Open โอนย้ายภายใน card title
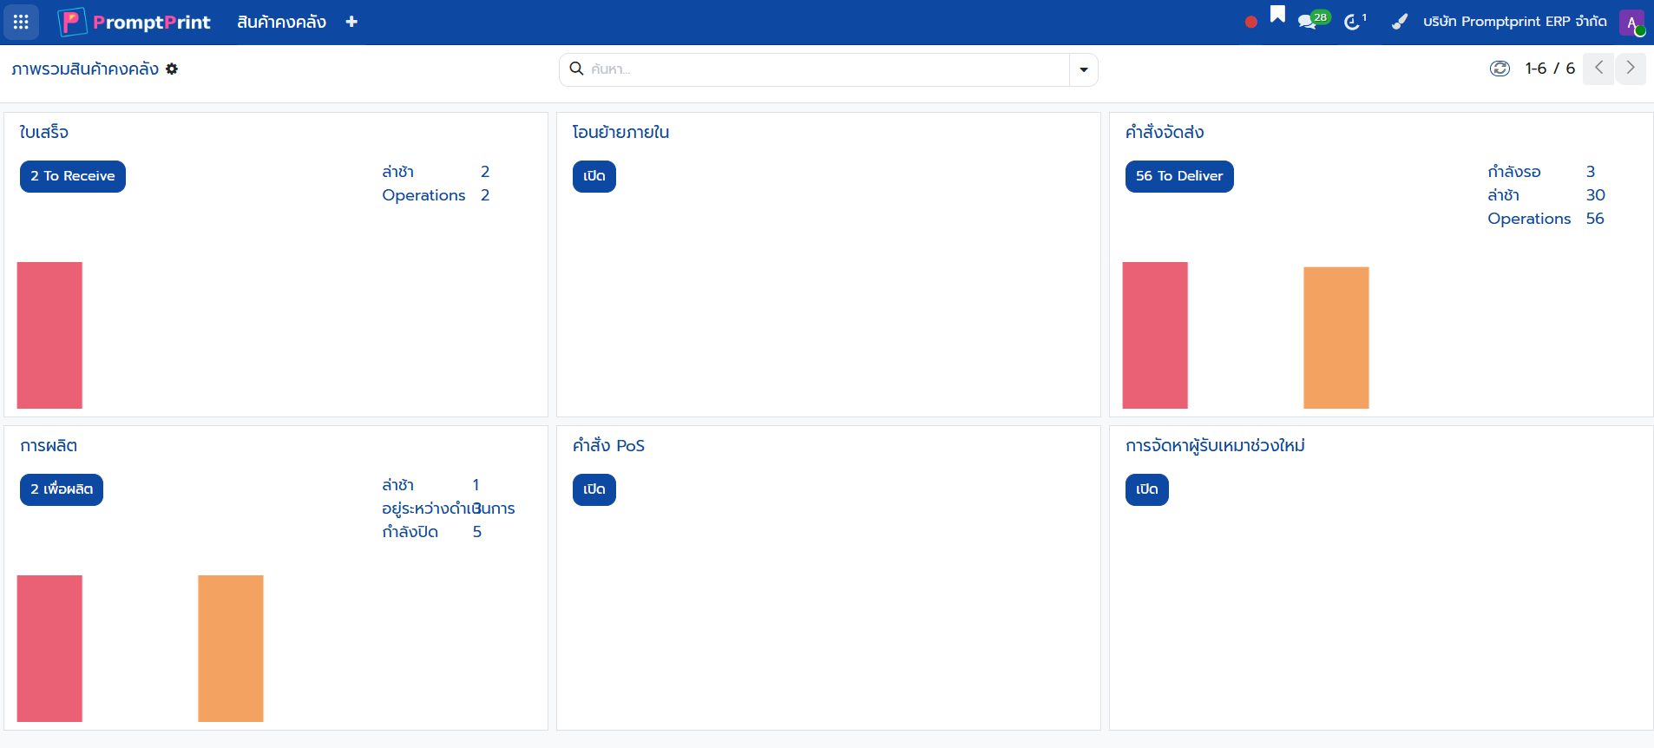Image resolution: width=1654 pixels, height=748 pixels. 620,132
